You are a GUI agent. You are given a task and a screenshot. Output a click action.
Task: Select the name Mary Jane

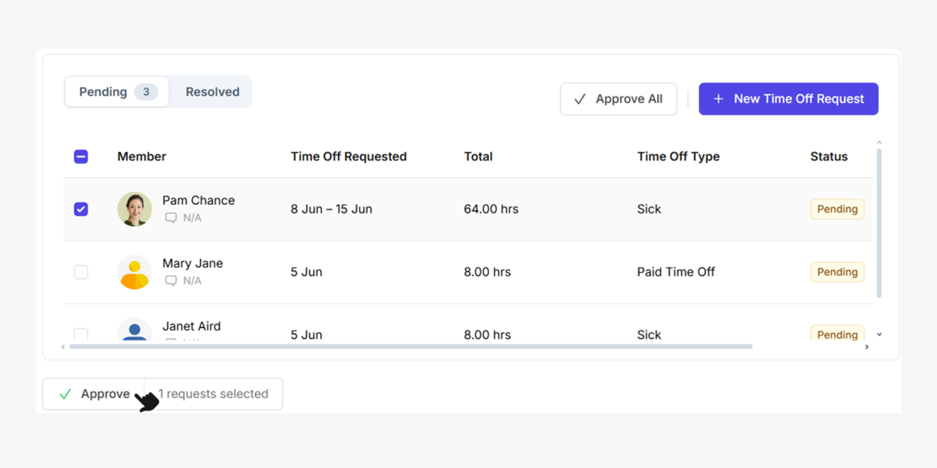pos(193,263)
